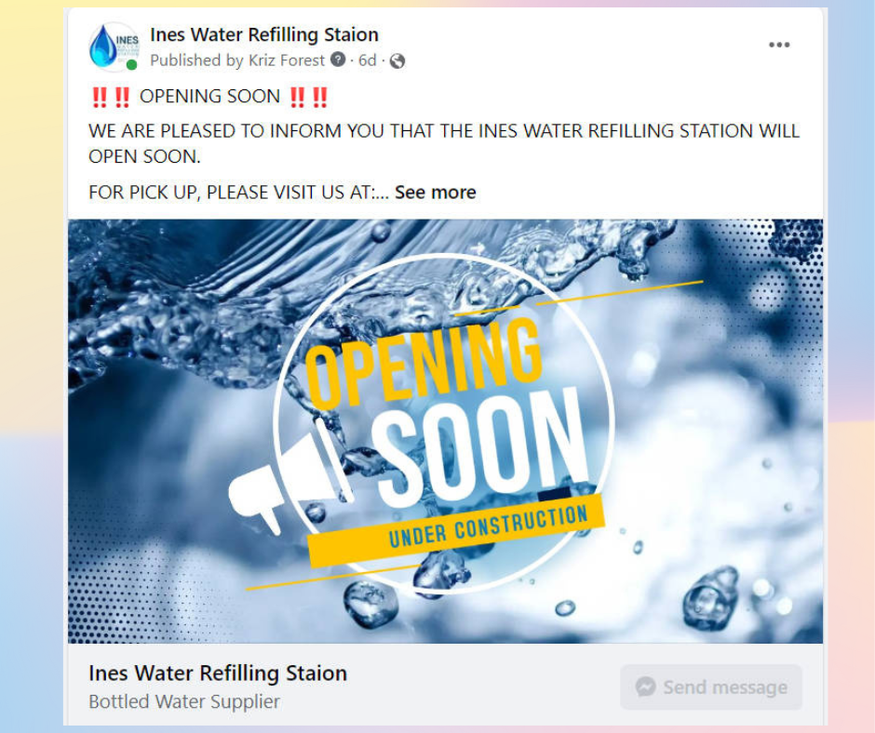Screen dimensions: 875x733
Task: Open Ines Water Refilling Staion link below image
Action: [218, 673]
